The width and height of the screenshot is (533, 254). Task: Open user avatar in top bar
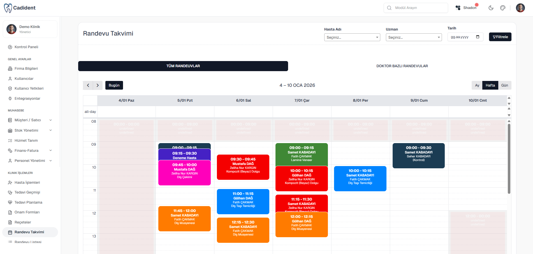point(520,8)
